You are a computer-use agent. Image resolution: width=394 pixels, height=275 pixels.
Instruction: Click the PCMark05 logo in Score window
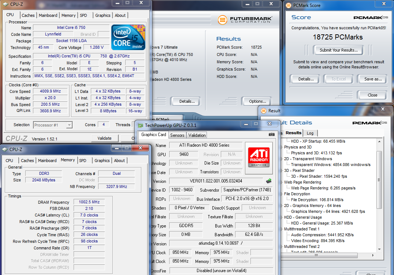[371, 17]
